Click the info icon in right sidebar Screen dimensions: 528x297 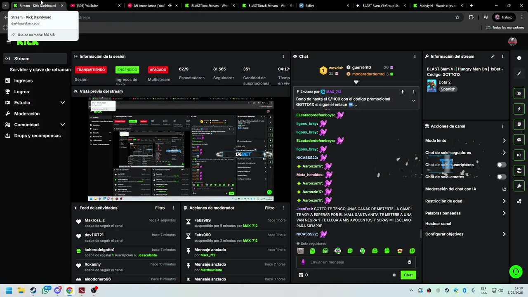click(x=519, y=58)
